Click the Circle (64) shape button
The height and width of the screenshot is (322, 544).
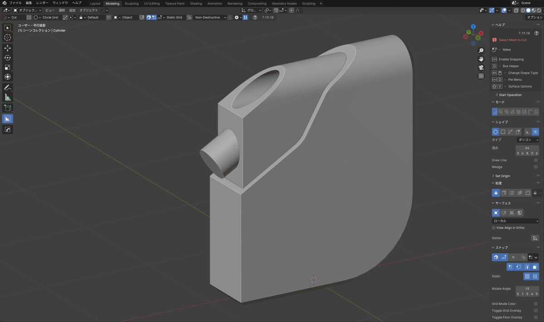(47, 17)
